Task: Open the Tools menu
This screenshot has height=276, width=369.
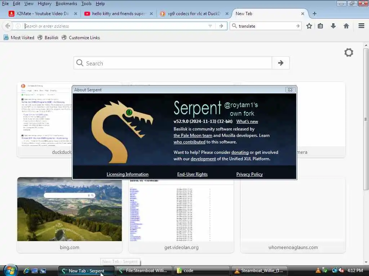Action: [86, 4]
